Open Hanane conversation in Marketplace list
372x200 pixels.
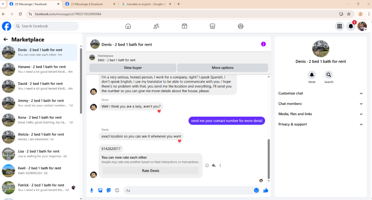tap(39, 69)
